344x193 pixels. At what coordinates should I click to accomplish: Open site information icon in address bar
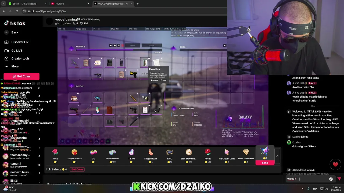click(x=24, y=11)
